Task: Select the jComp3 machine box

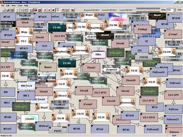Action: point(87,104)
